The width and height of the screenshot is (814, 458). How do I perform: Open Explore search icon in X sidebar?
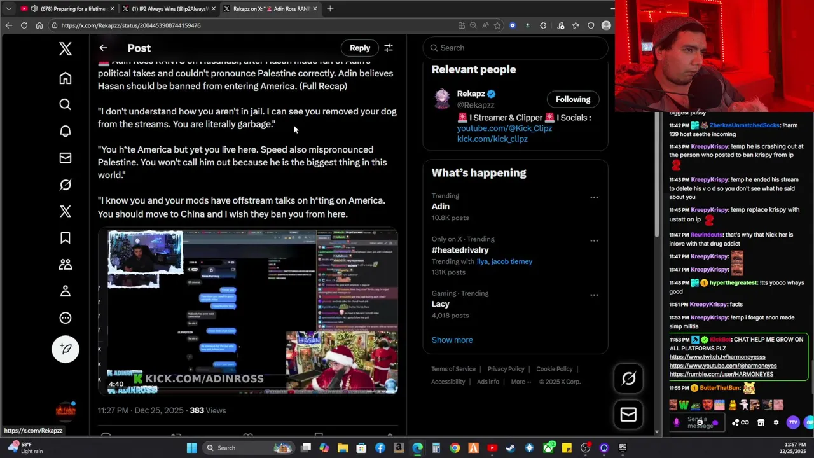tap(66, 104)
